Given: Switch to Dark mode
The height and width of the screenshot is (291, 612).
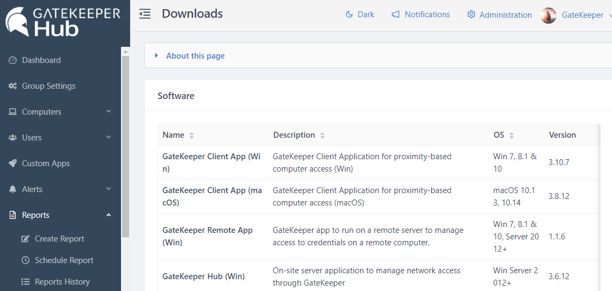Looking at the screenshot, I should pyautogui.click(x=360, y=15).
